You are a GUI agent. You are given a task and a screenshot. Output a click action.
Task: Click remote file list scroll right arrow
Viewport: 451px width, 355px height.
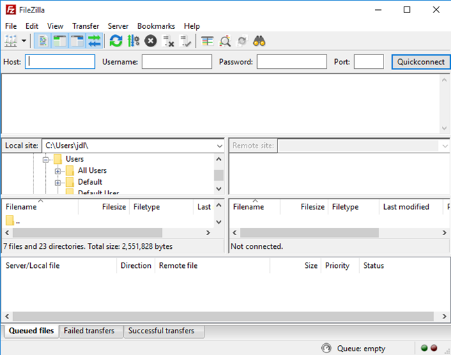coord(444,233)
